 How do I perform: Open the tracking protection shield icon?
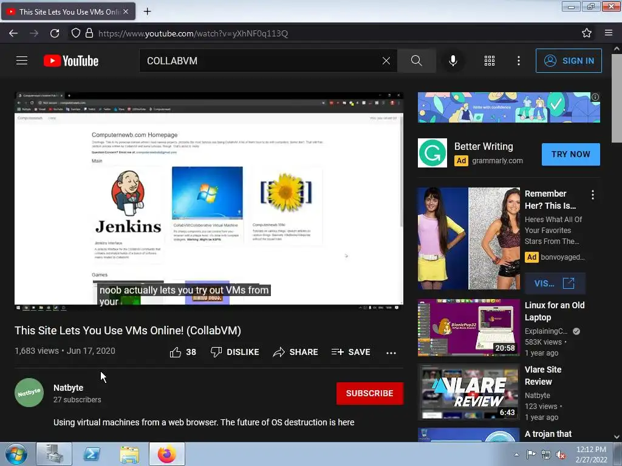tap(76, 33)
